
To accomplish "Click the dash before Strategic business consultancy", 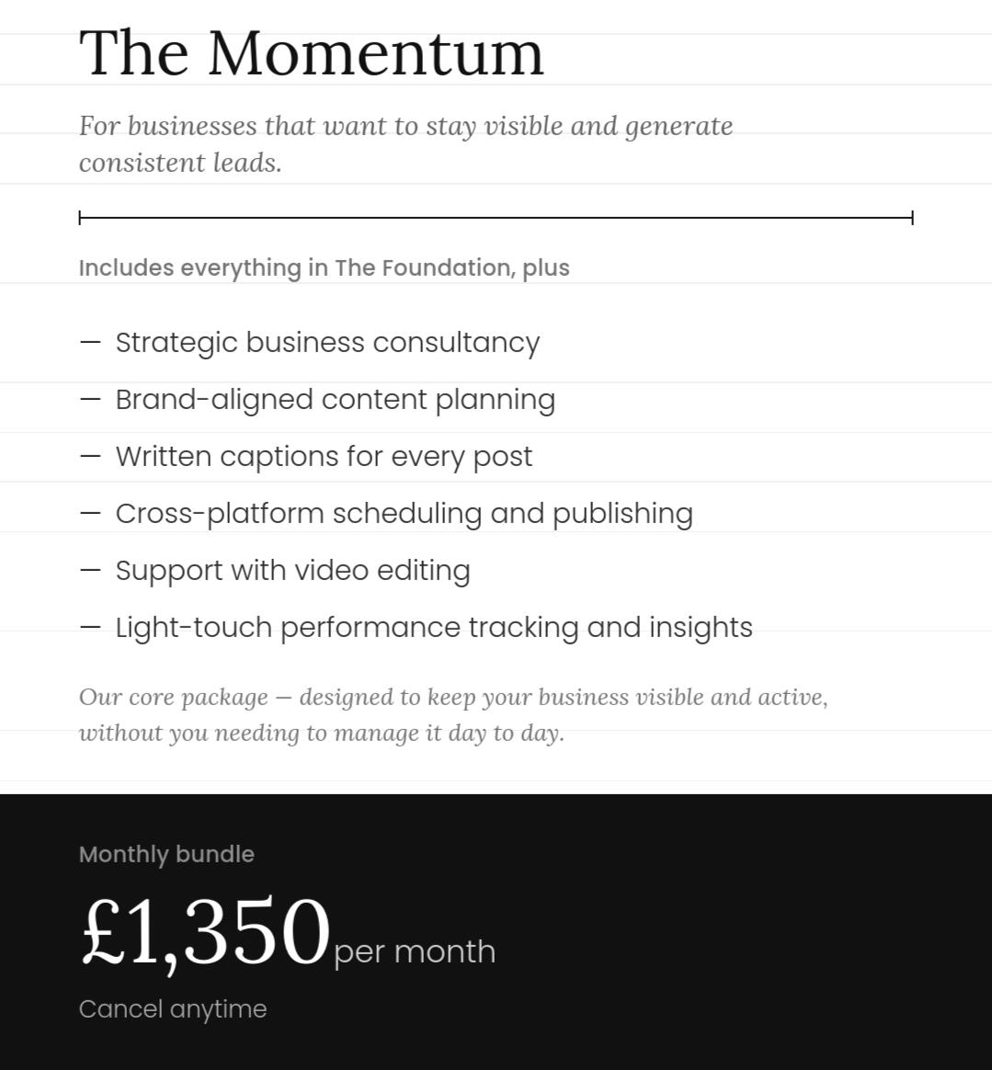I will click(x=90, y=342).
